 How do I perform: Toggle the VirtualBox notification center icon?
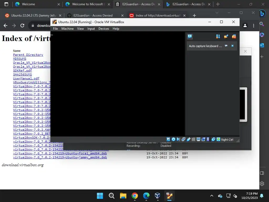190,36
